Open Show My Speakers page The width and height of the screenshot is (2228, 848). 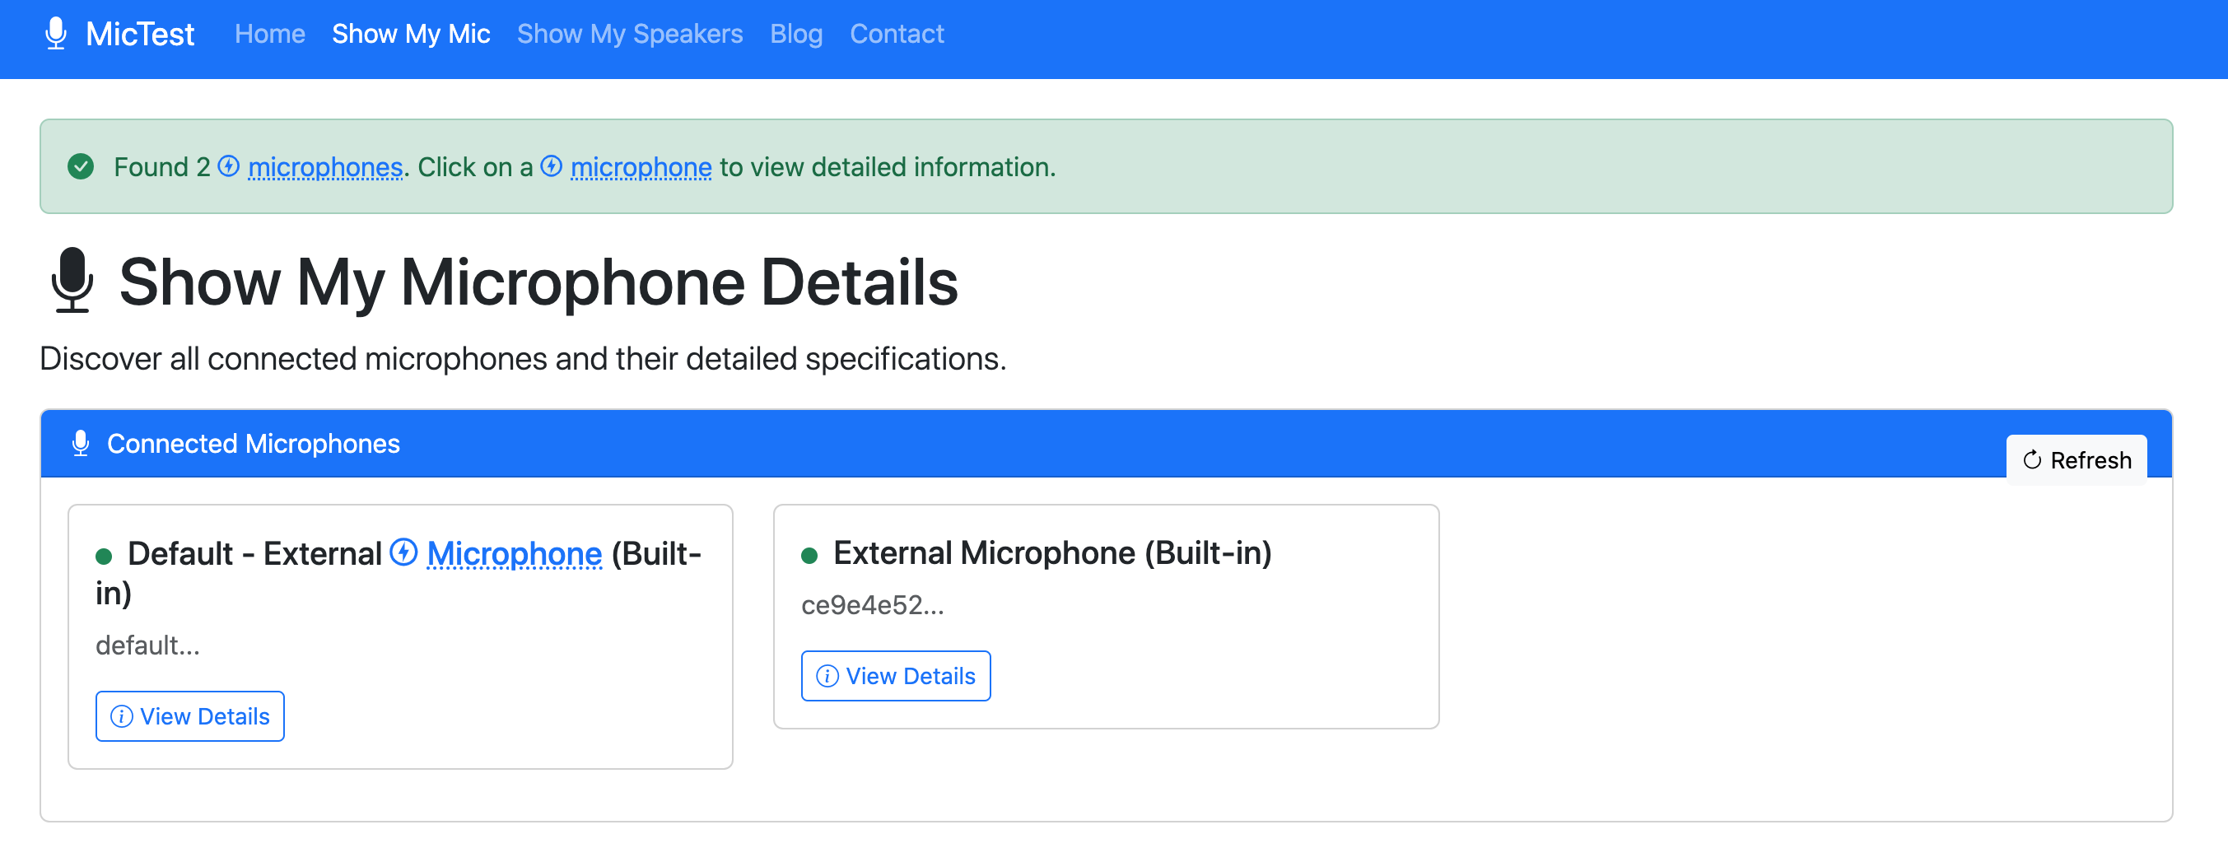coord(630,34)
